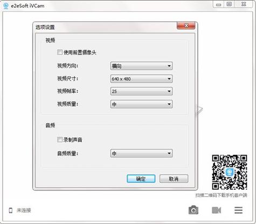Open the 视频帧率 dropdown showing 25

coord(141,91)
